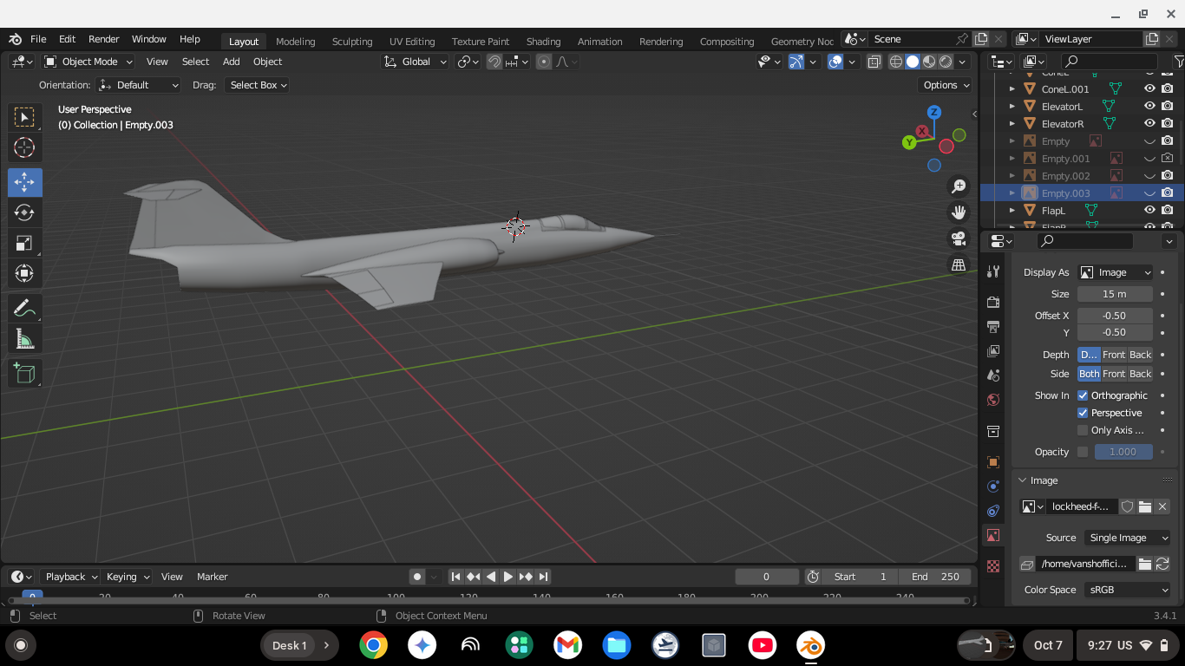
Task: Open the File menu
Action: pos(39,39)
